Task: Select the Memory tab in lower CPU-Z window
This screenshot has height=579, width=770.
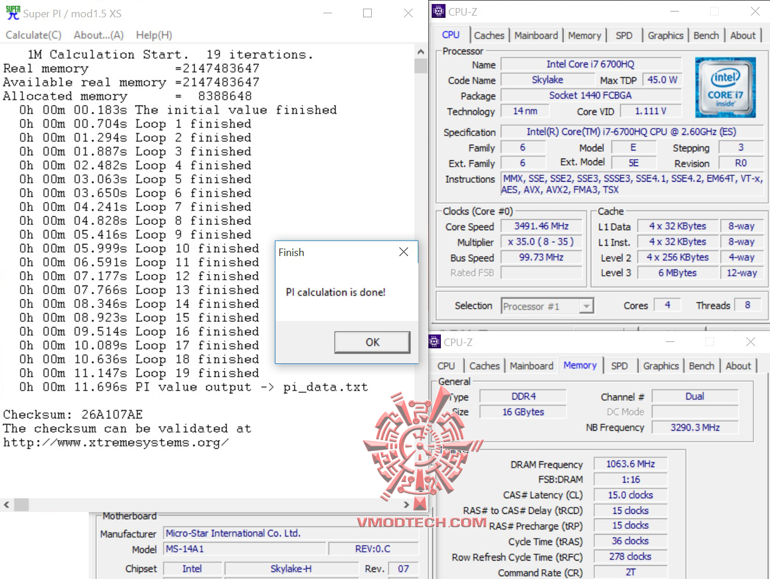Action: point(580,365)
